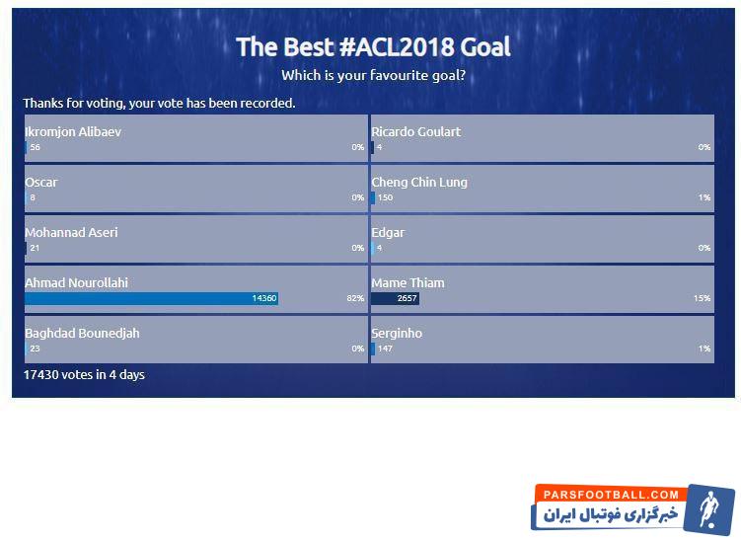Viewport: 741px width, 542px height.
Task: Open the PARSFOOTBALL.COM watermark link
Action: point(611,495)
